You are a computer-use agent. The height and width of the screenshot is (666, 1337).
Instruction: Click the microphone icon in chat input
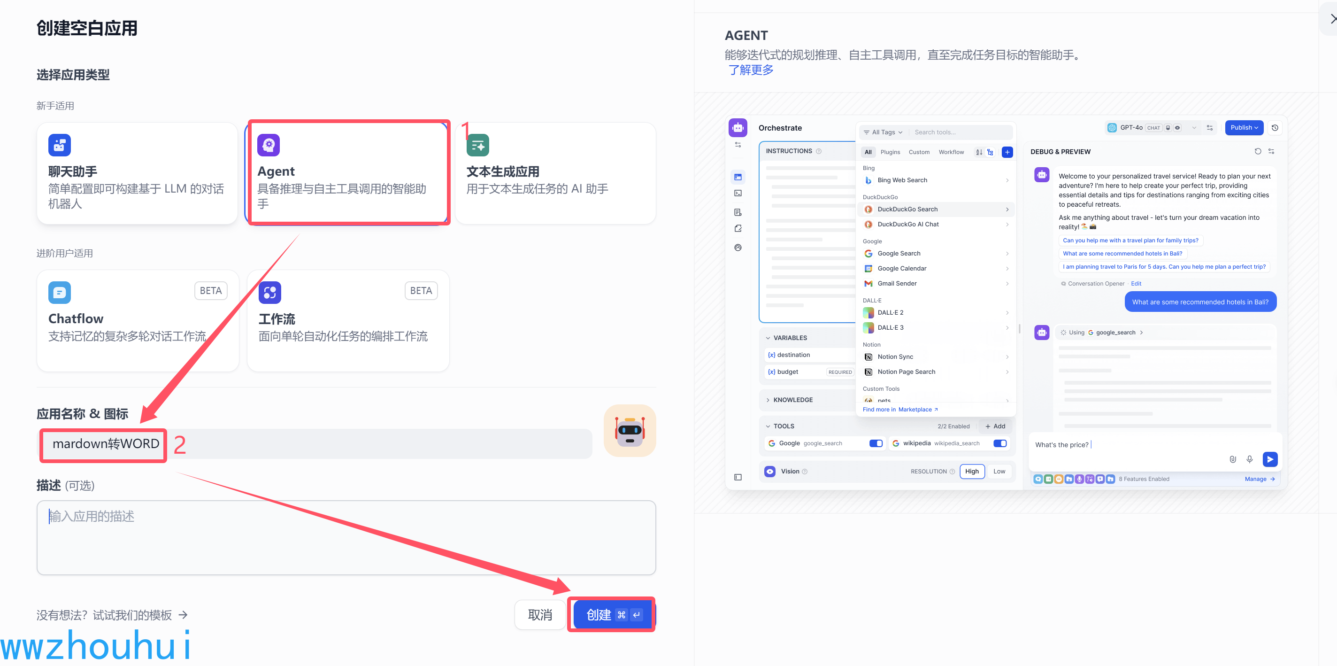(1249, 459)
